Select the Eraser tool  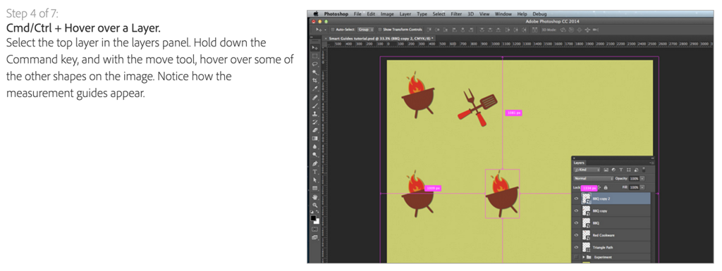click(x=315, y=130)
